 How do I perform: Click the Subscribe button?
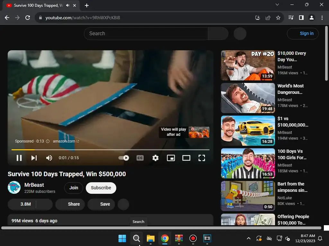coord(101,188)
